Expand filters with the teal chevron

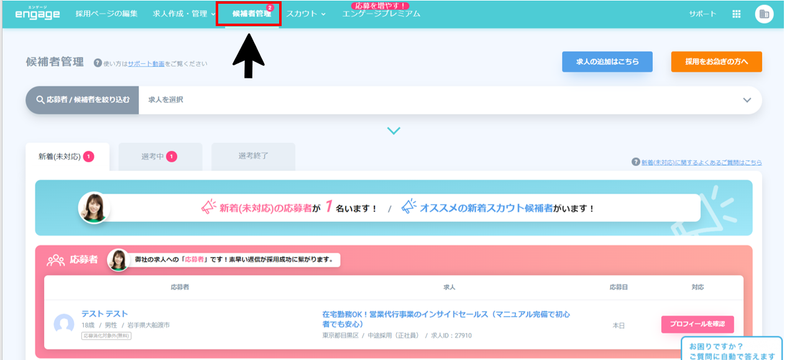tap(393, 131)
